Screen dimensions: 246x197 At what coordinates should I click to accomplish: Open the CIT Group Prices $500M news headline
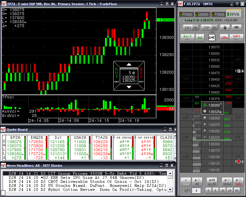(x=85, y=174)
